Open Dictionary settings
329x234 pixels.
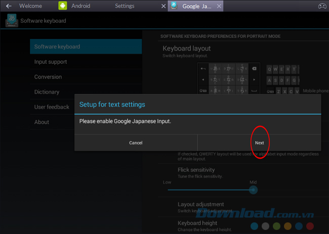86,92
